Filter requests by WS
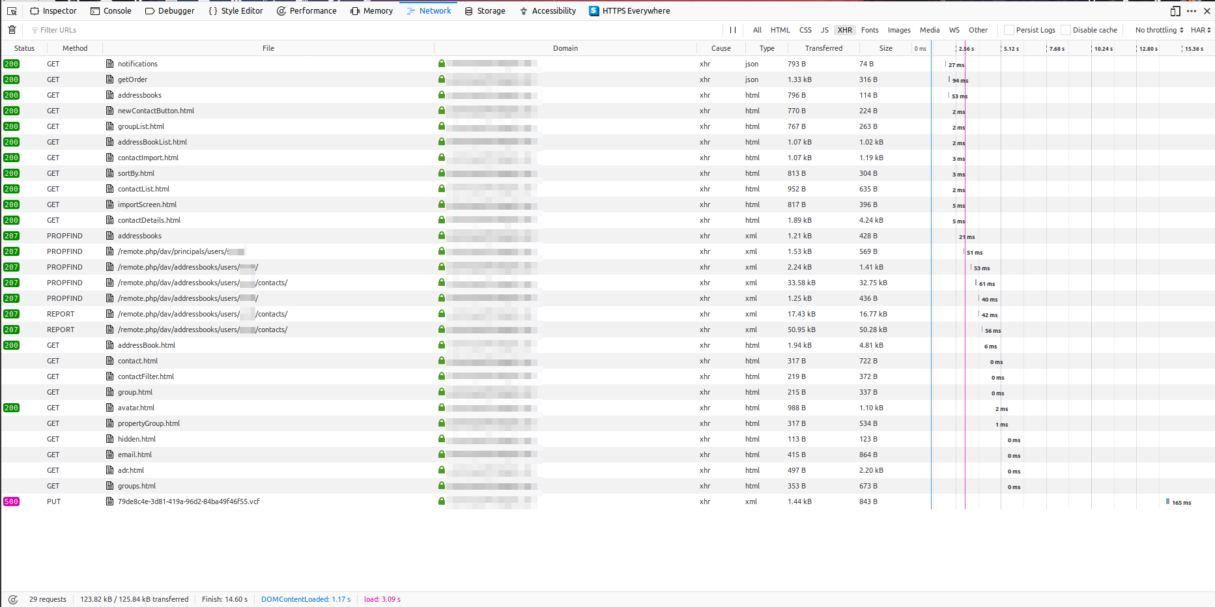This screenshot has width=1215, height=607. [954, 30]
